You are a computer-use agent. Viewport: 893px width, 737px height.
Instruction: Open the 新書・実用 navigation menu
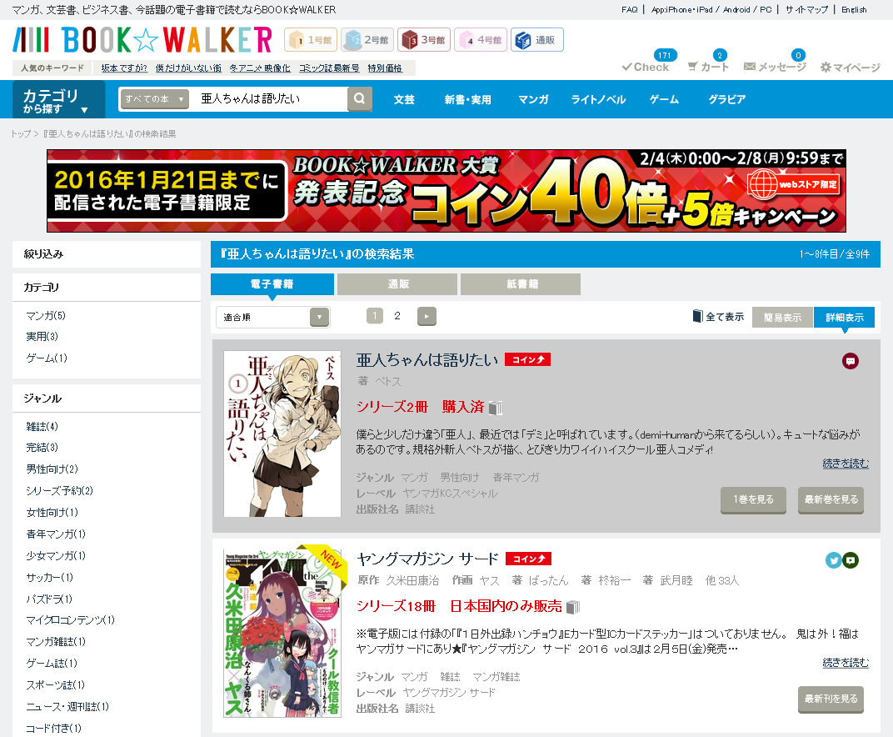pyautogui.click(x=467, y=99)
